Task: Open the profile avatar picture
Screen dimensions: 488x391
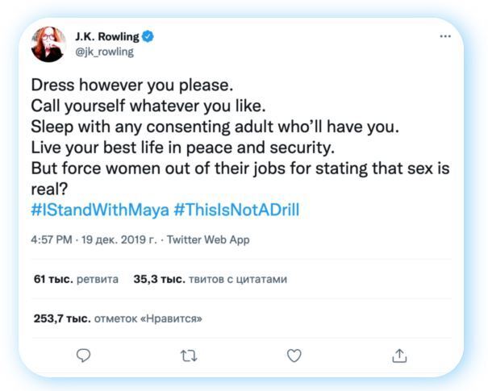Action: 48,44
